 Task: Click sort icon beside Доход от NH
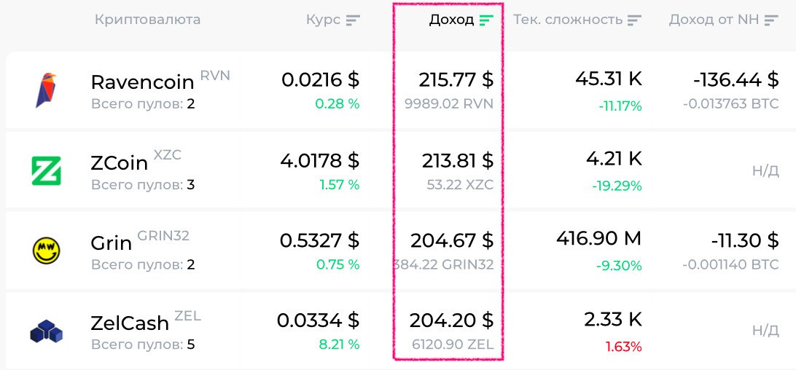(x=771, y=20)
